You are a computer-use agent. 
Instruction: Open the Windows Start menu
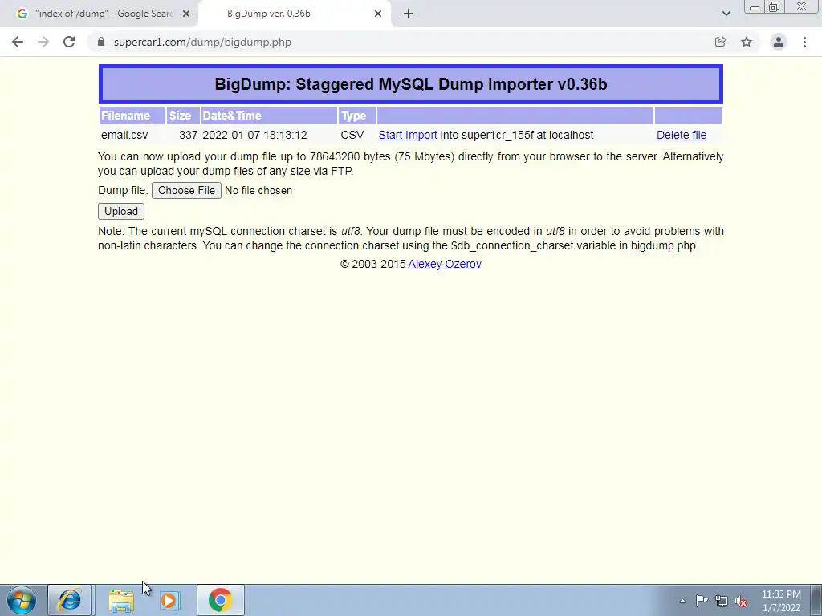tap(22, 600)
